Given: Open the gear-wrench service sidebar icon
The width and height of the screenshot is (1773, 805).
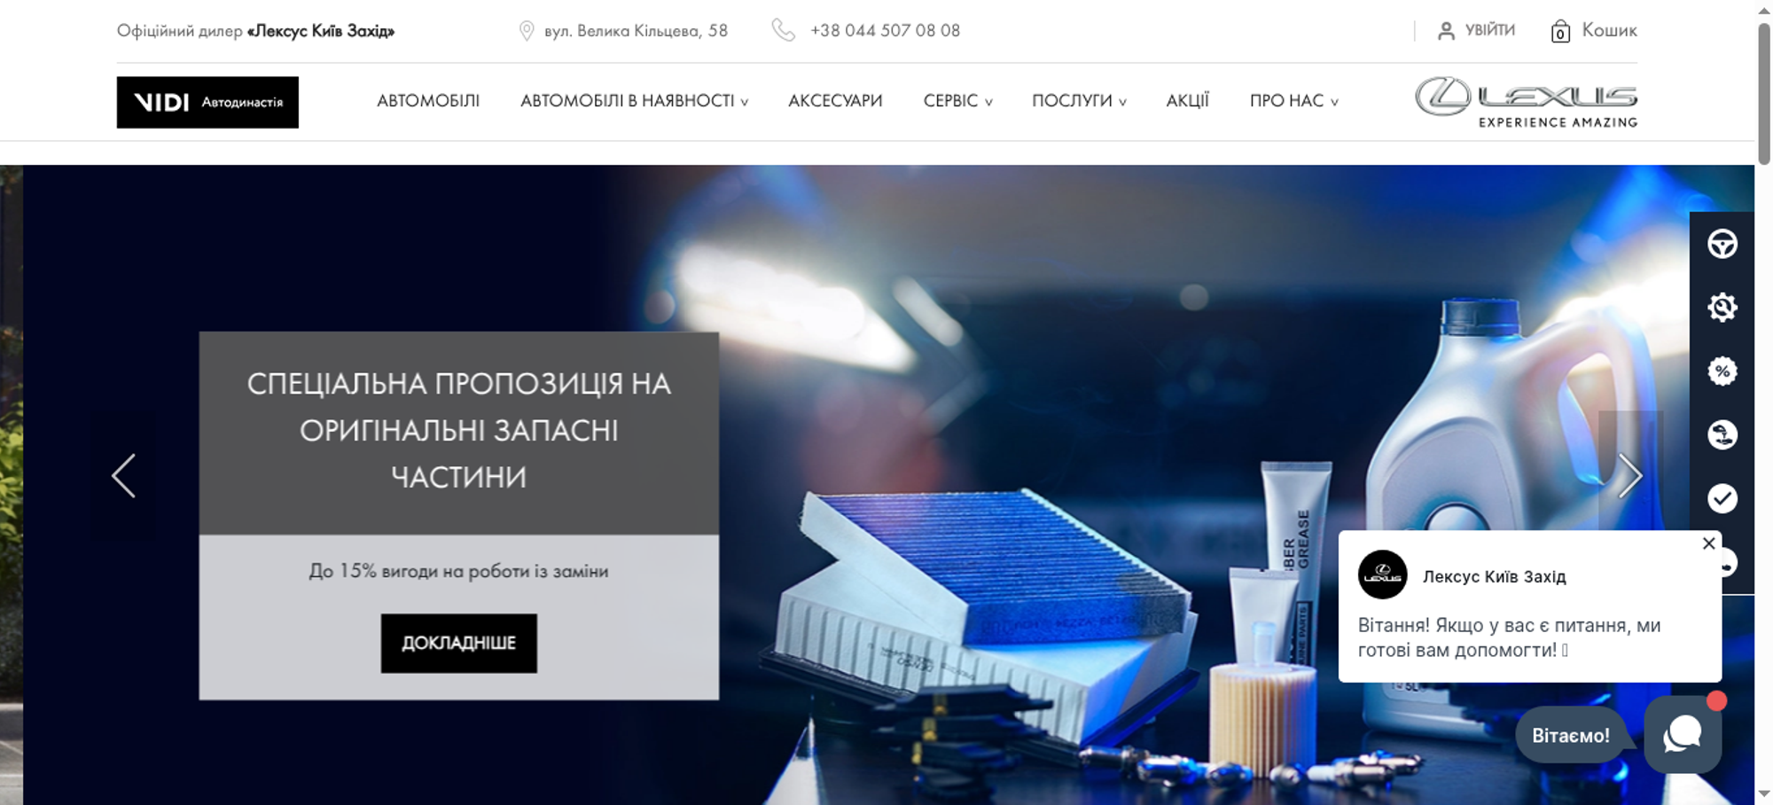Looking at the screenshot, I should [x=1722, y=308].
